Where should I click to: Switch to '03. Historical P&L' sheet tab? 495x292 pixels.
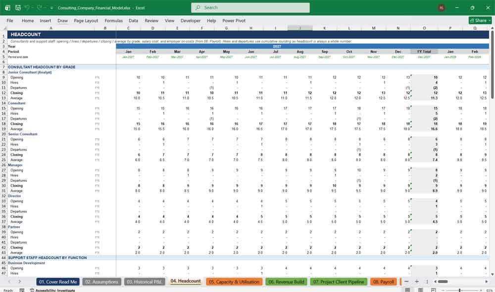coord(144,282)
